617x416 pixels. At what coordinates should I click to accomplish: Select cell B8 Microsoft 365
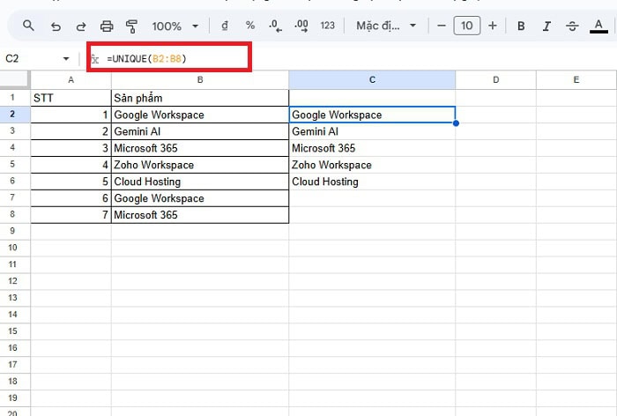pos(200,215)
